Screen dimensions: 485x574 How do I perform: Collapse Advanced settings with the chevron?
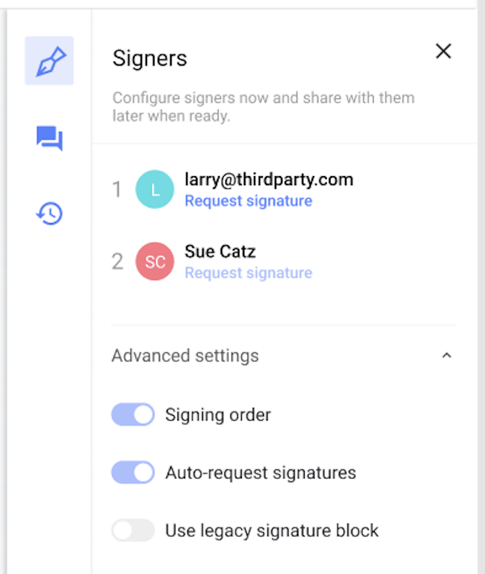tap(446, 355)
